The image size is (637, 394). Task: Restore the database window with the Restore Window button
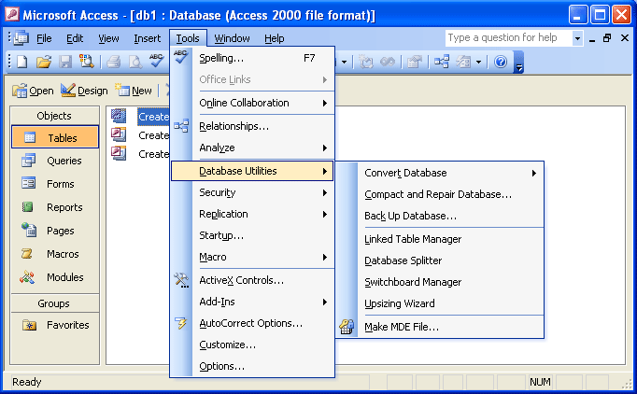607,38
